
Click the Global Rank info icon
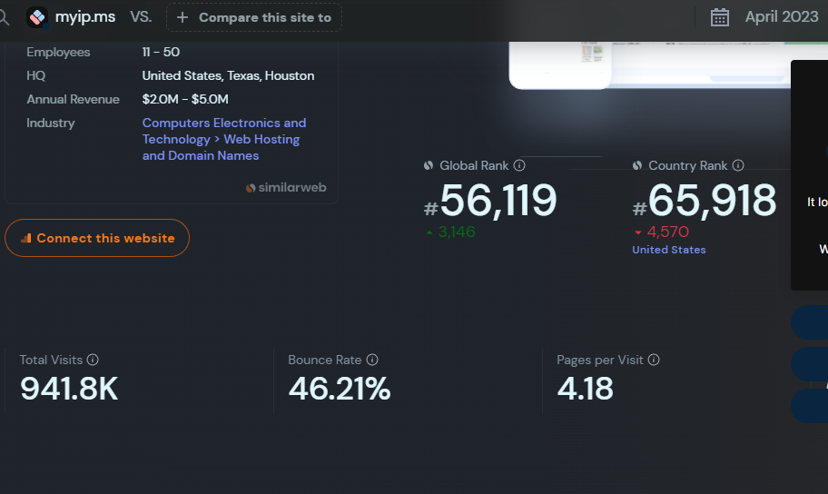click(519, 165)
